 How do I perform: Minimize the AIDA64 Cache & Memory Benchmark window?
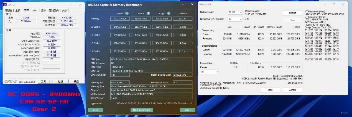[182, 5]
